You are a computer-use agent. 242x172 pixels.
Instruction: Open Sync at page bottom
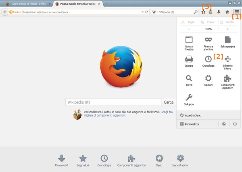159,161
